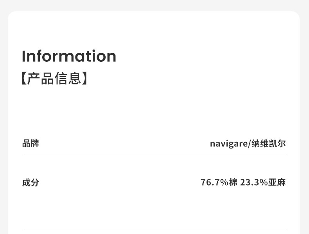Click the 纳维凯尔 Chinese brand name
309x234 pixels.
coord(268,144)
